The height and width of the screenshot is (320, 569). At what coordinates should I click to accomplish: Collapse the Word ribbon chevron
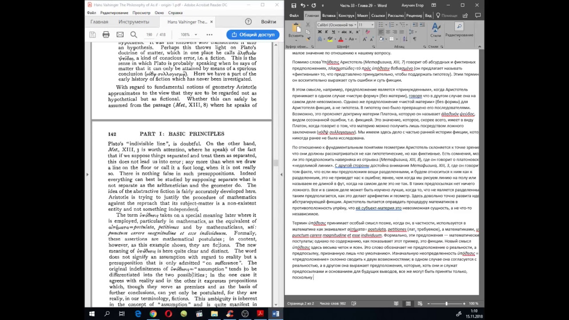(x=479, y=46)
